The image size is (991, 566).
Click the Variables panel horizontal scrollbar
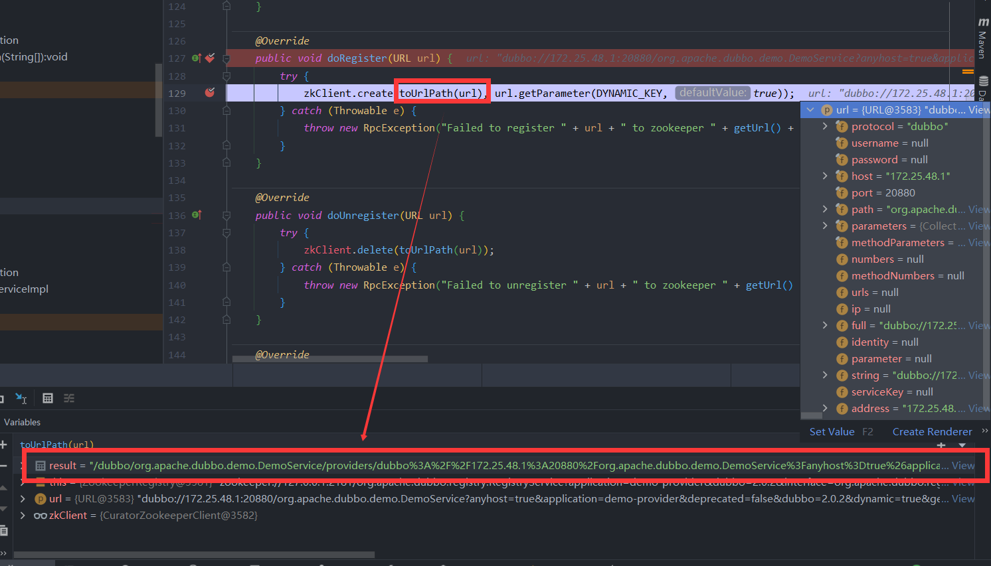pyautogui.click(x=194, y=555)
